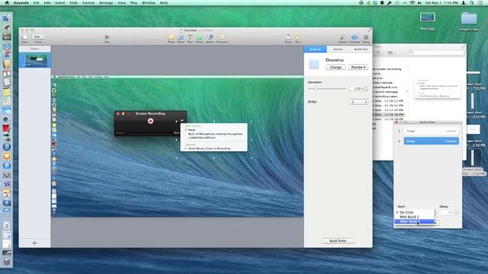The image size is (488, 274).
Task: Click the volume icon in menu bar
Action: click(419, 3)
